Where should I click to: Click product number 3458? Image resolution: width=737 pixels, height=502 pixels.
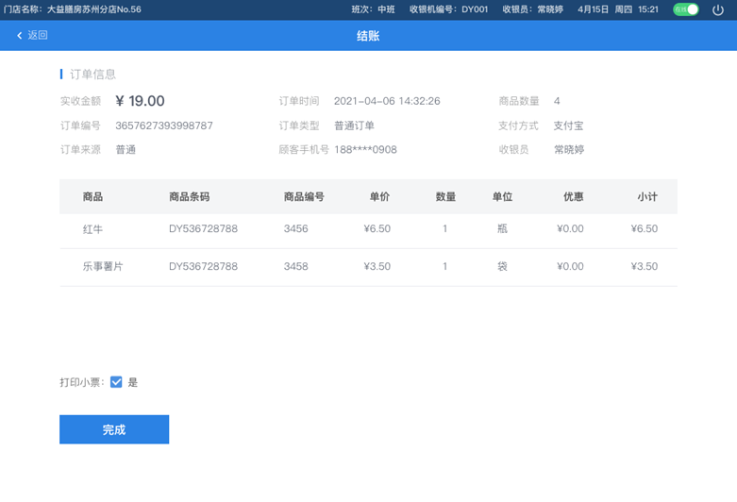click(x=295, y=266)
